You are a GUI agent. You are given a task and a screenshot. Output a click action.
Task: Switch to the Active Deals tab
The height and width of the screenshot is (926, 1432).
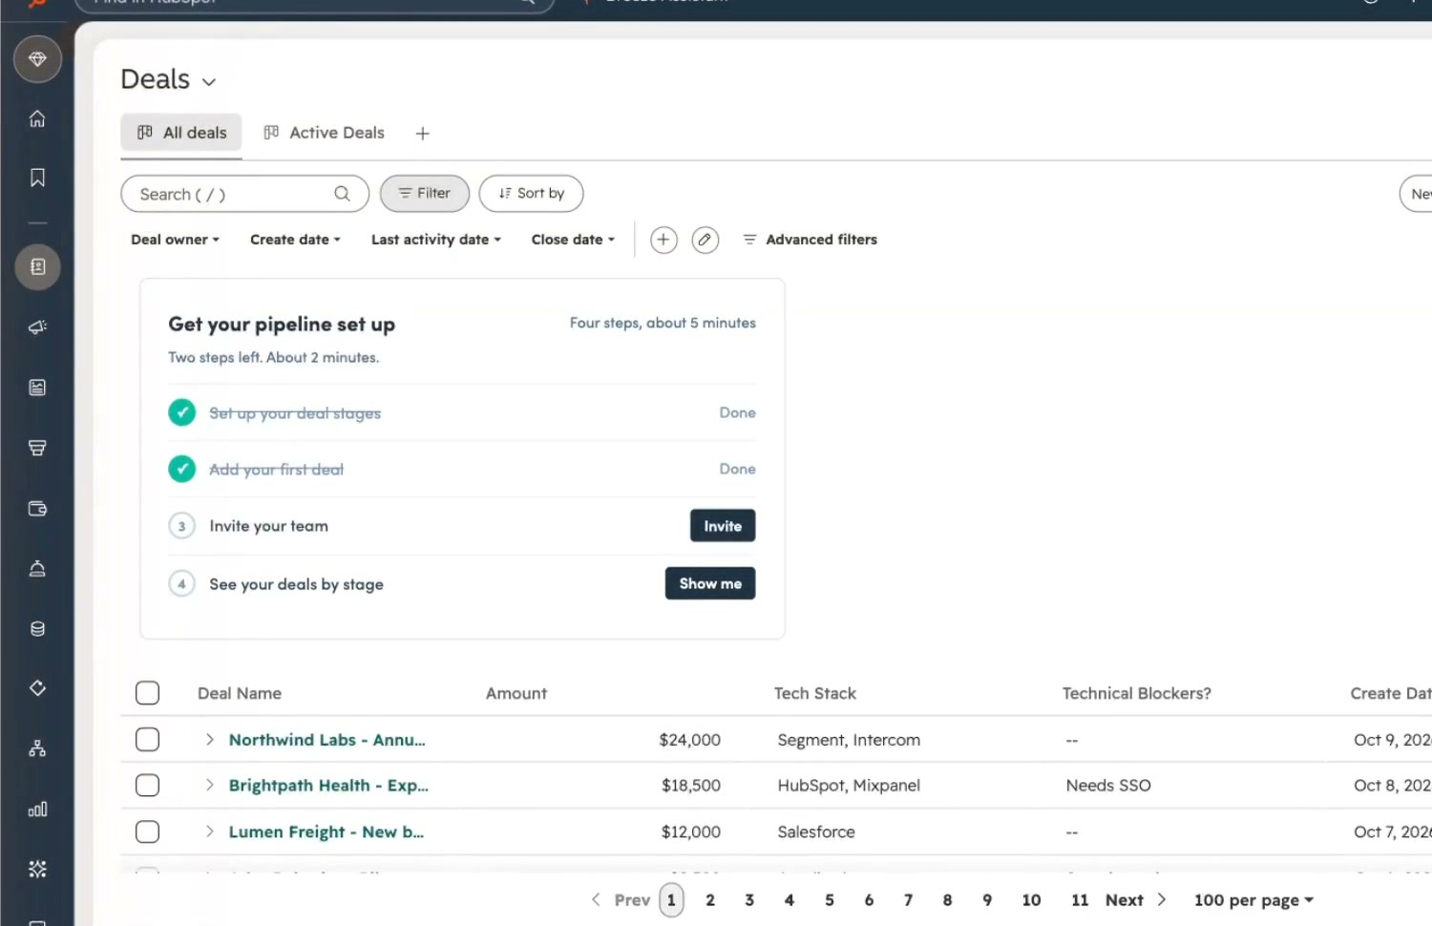325,133
